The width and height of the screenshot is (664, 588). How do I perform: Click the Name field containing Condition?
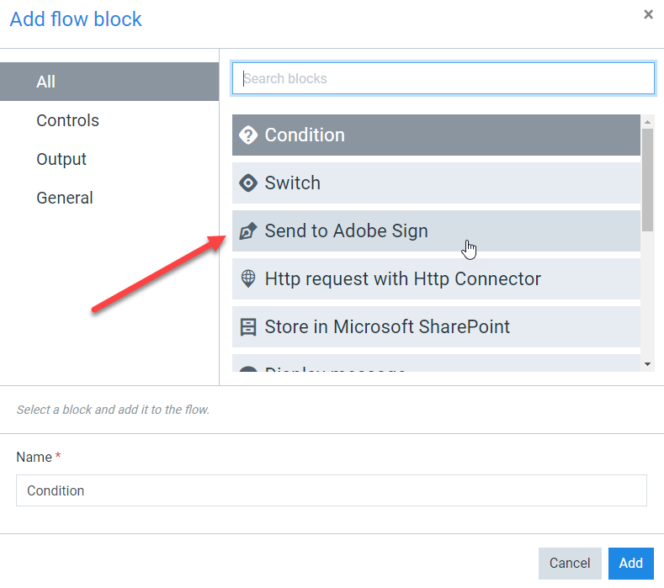pos(332,490)
